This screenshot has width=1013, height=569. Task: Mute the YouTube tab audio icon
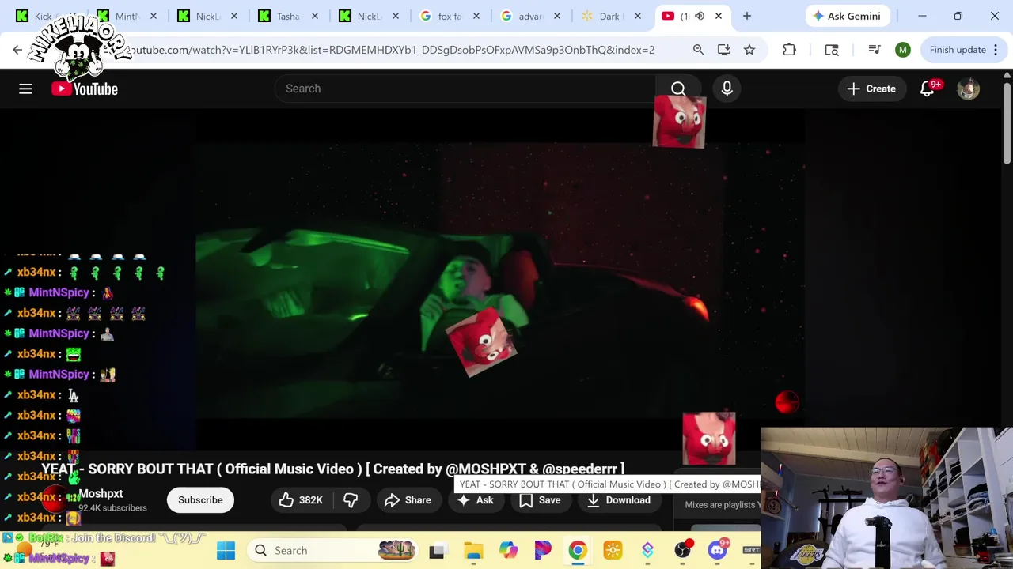point(700,16)
